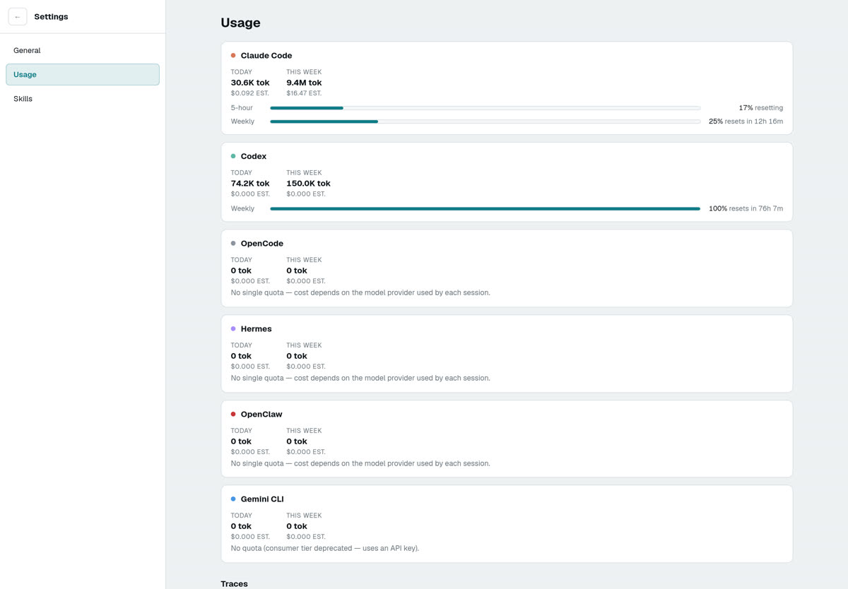Click the gray dot next to OpenCode

coord(233,243)
